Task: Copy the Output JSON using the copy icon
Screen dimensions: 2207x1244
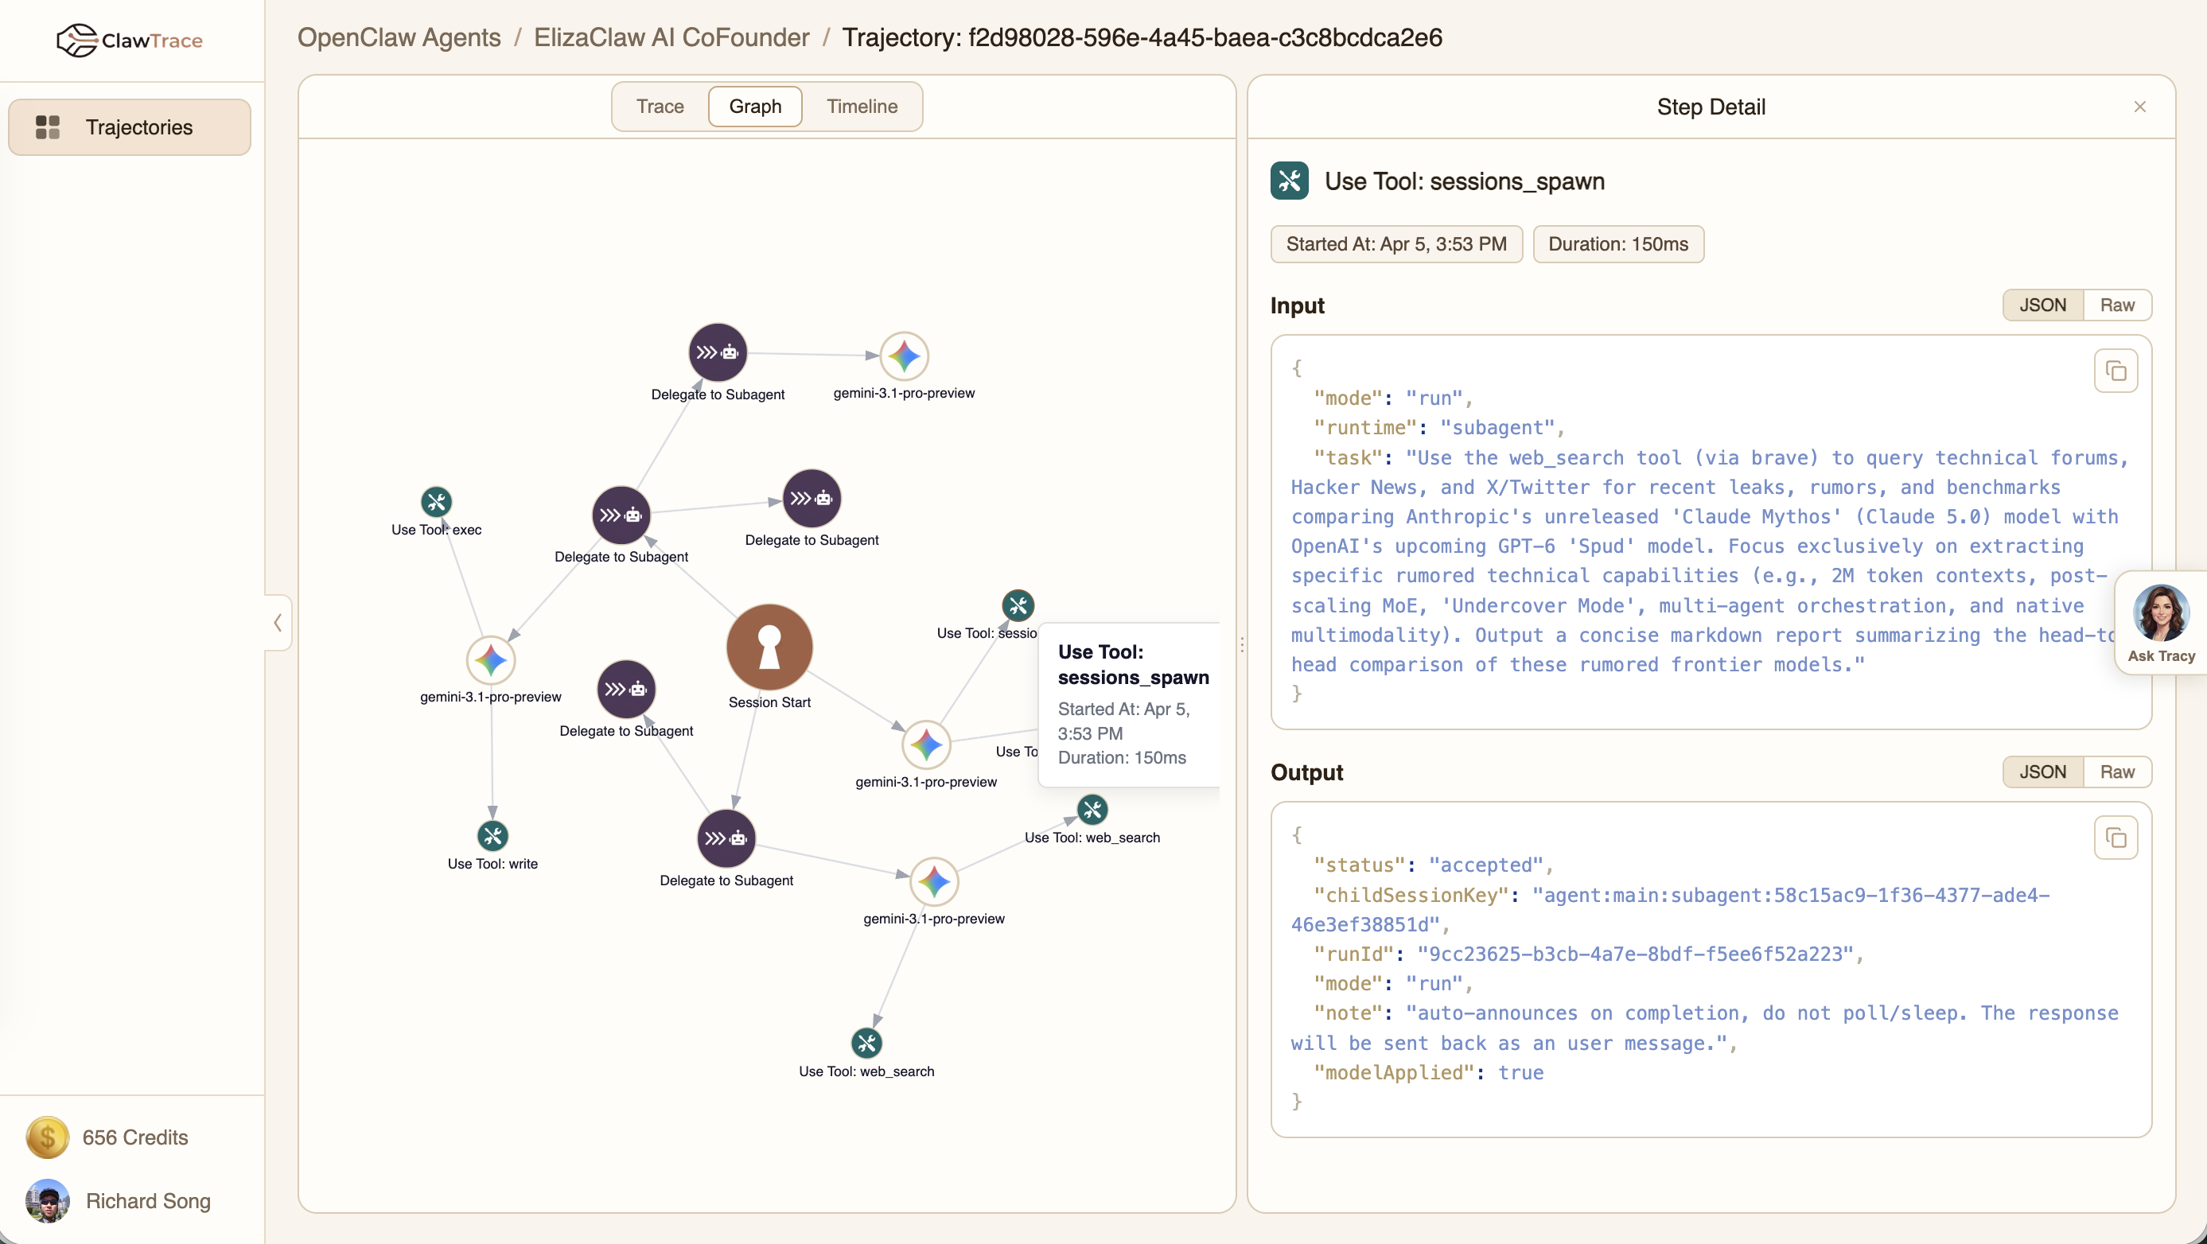Action: coord(2116,837)
